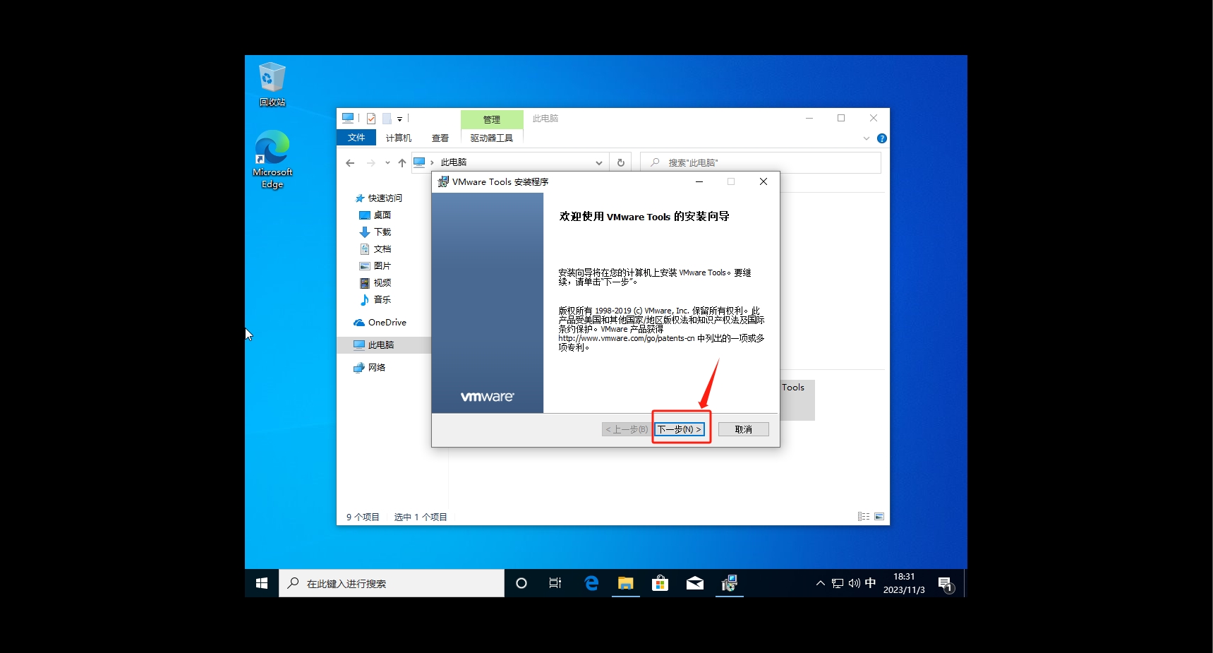Refresh the This PC view
Screen dimensions: 1213x653
tap(621, 162)
